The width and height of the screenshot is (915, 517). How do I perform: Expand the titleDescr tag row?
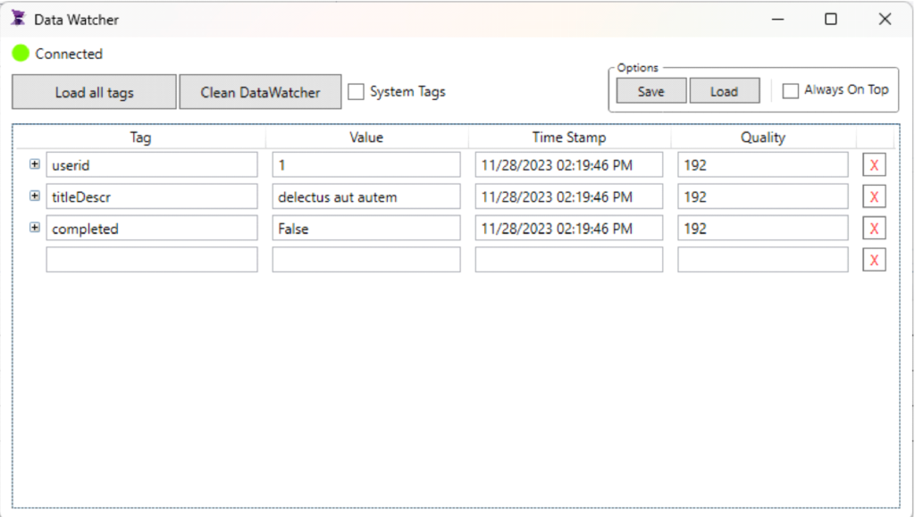pyautogui.click(x=35, y=196)
